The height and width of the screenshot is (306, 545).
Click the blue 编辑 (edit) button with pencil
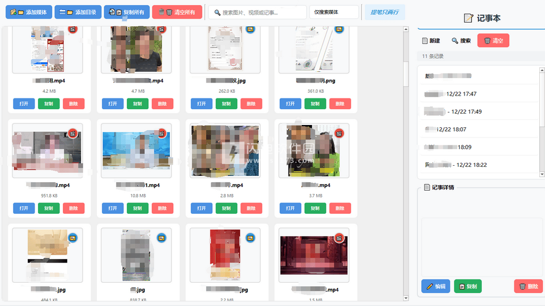435,286
